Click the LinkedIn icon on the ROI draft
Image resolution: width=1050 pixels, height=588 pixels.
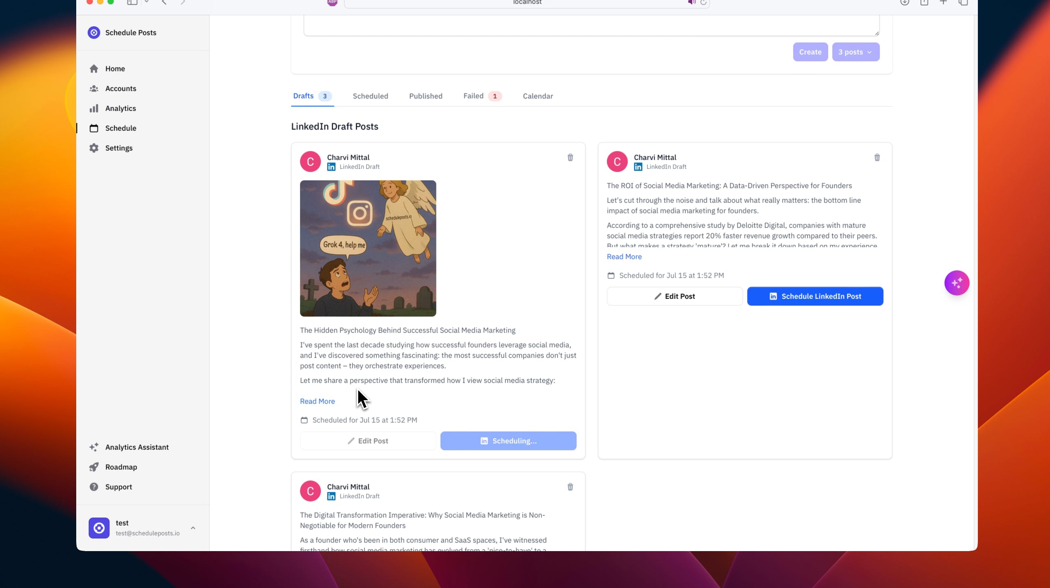(x=638, y=167)
